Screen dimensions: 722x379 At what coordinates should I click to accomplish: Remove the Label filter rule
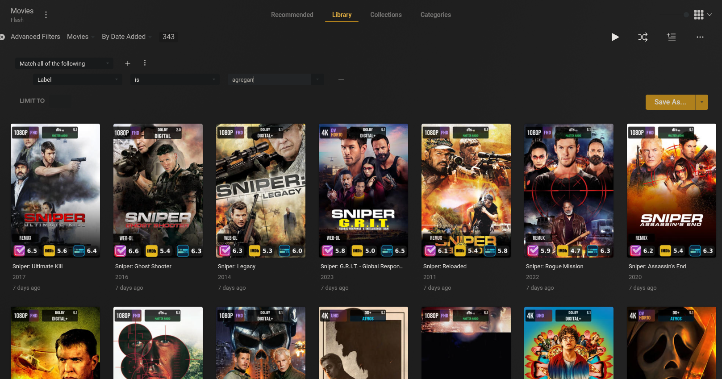tap(341, 79)
